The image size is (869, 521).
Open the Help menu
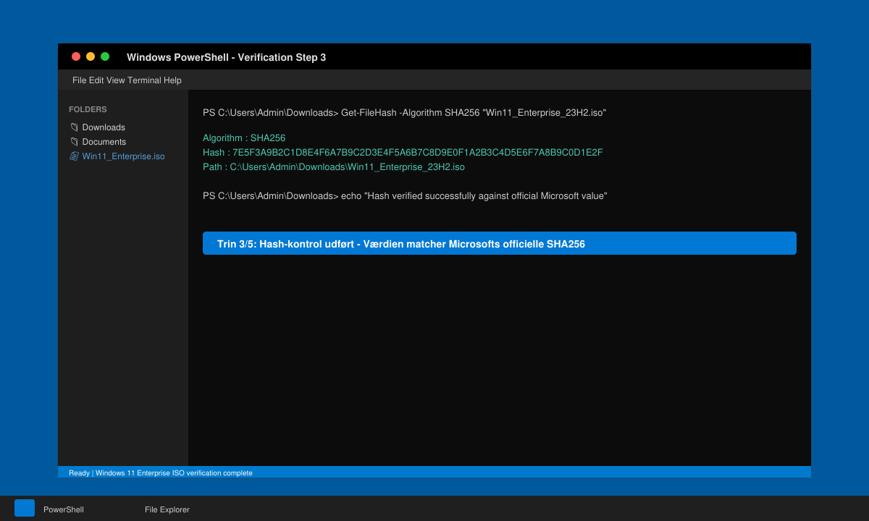tap(172, 80)
